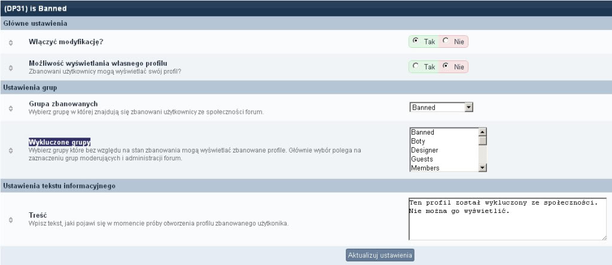Image resolution: width=612 pixels, height=265 pixels.
Task: Select Banned in the excluded groups list
Action: tap(443, 132)
